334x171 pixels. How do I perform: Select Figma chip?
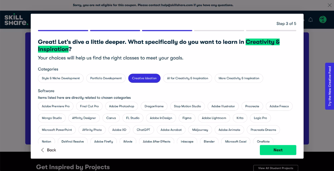click(187, 118)
